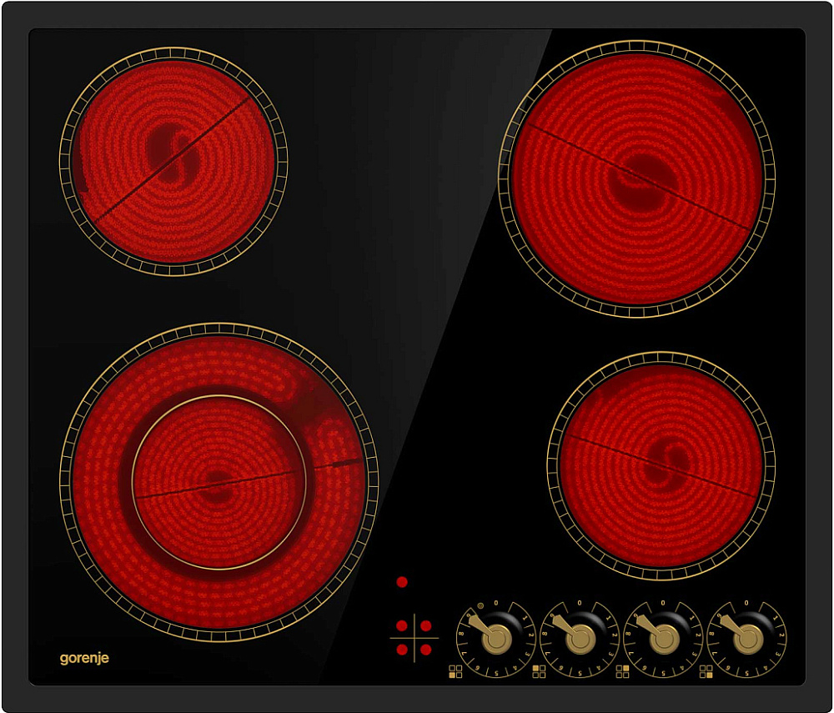
Task: Click the inner zone of the dual front-left burner
Action: pos(219,482)
